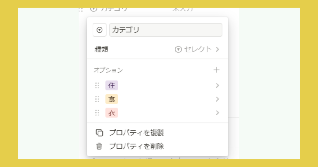Choose プロパティを削除 from the menu
Viewport: 318px width, 167px height.
(x=136, y=146)
